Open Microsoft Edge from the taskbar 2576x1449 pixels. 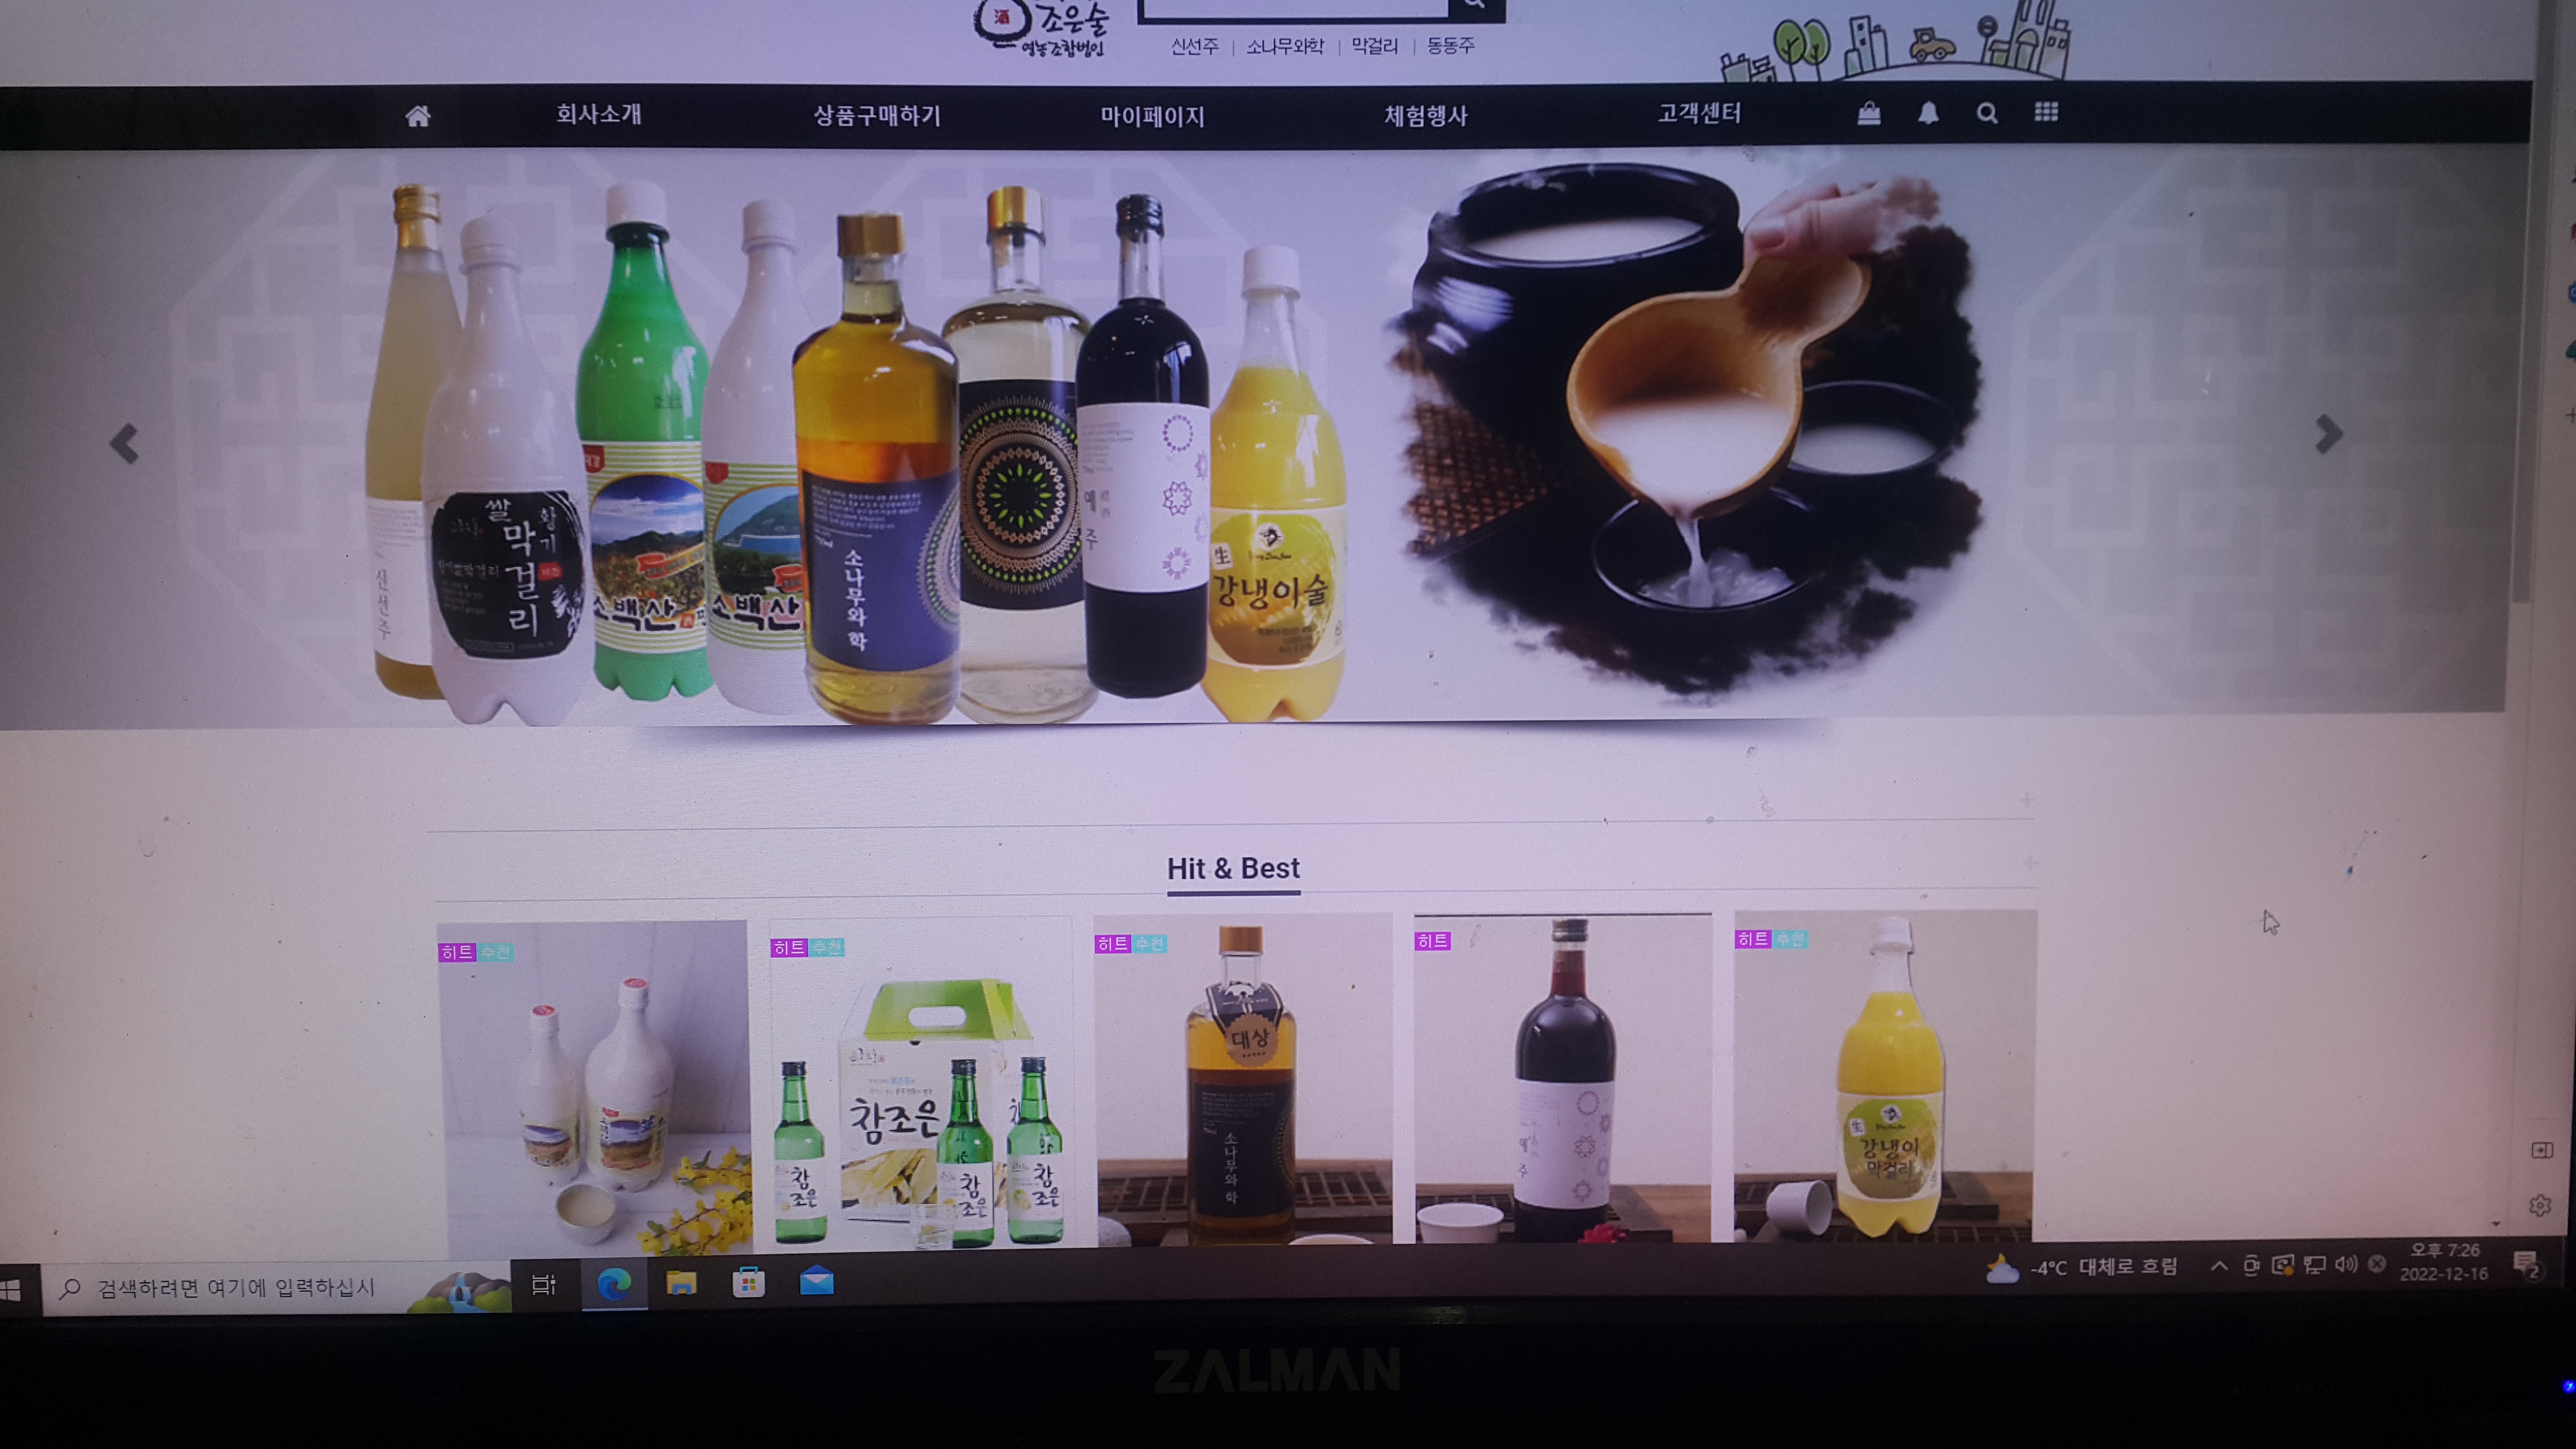coord(614,1283)
